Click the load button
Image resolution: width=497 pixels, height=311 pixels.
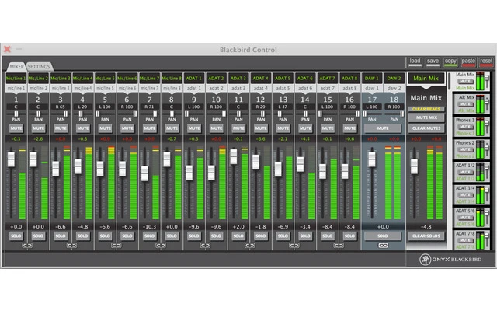(x=415, y=62)
